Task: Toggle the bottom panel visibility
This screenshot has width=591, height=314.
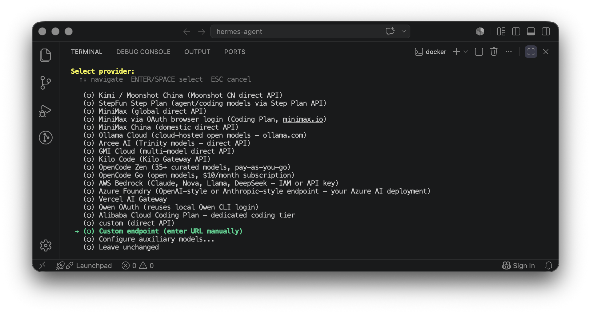Action: (x=531, y=31)
